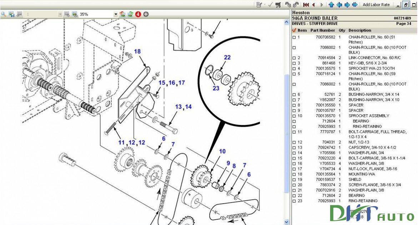Open the shopping cart icon
418x225 pixels.
[x=278, y=5]
